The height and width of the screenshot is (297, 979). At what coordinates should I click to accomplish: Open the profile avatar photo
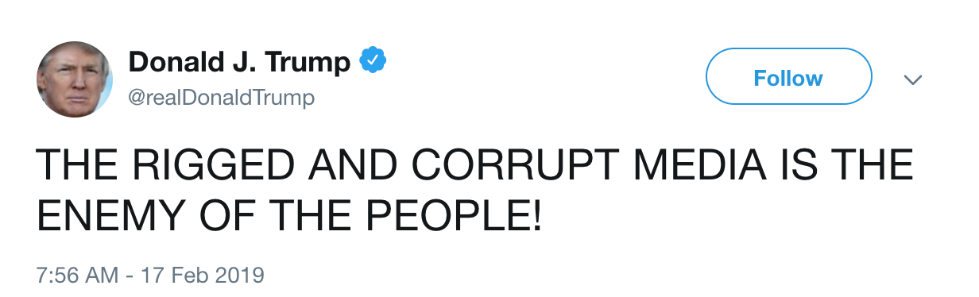click(x=75, y=79)
